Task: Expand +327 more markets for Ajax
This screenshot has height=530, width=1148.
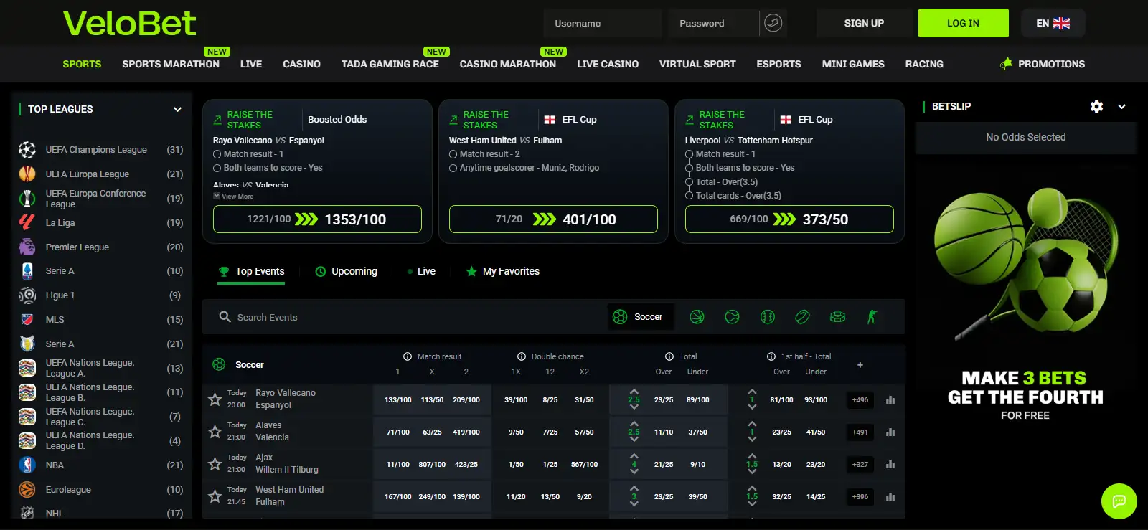Action: click(860, 465)
